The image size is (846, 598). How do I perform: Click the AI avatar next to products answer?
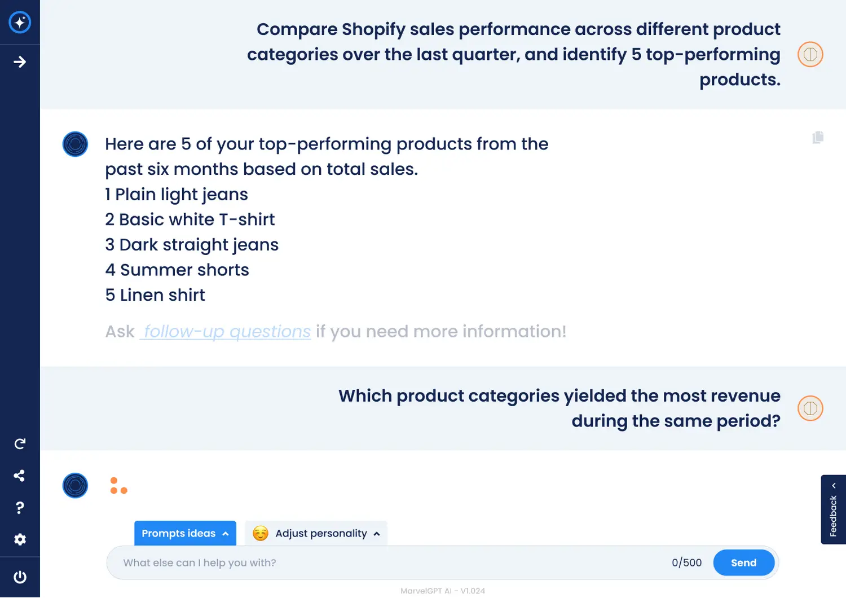click(75, 144)
